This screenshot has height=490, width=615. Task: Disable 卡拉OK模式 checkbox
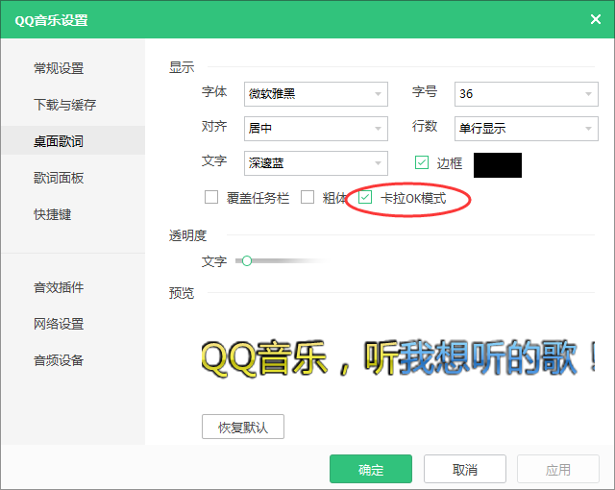pos(365,198)
